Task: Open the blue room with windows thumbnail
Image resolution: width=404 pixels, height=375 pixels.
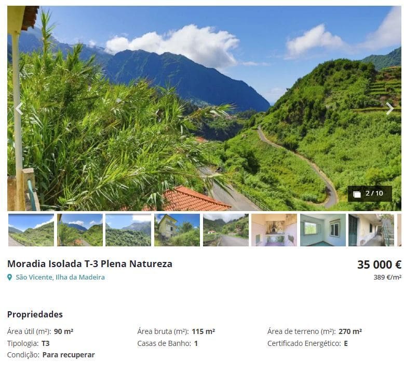Action: point(323,230)
